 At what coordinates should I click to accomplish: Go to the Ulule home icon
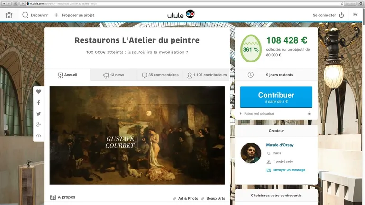click(9, 15)
